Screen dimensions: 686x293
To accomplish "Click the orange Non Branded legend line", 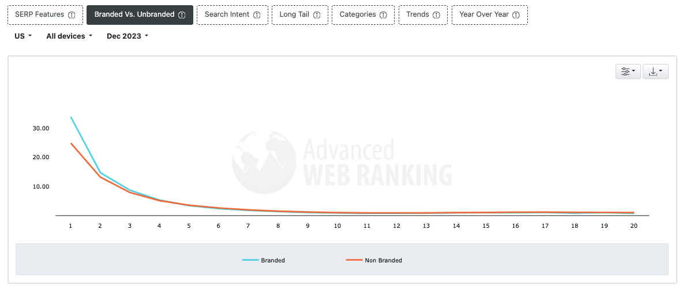I will (354, 260).
